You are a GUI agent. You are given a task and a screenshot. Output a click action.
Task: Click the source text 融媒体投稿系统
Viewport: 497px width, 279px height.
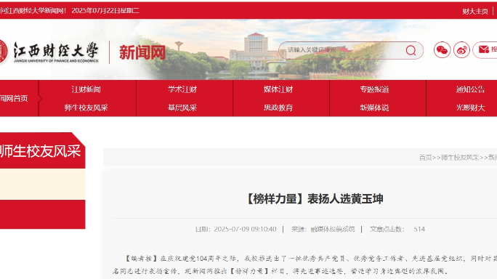[333, 229]
